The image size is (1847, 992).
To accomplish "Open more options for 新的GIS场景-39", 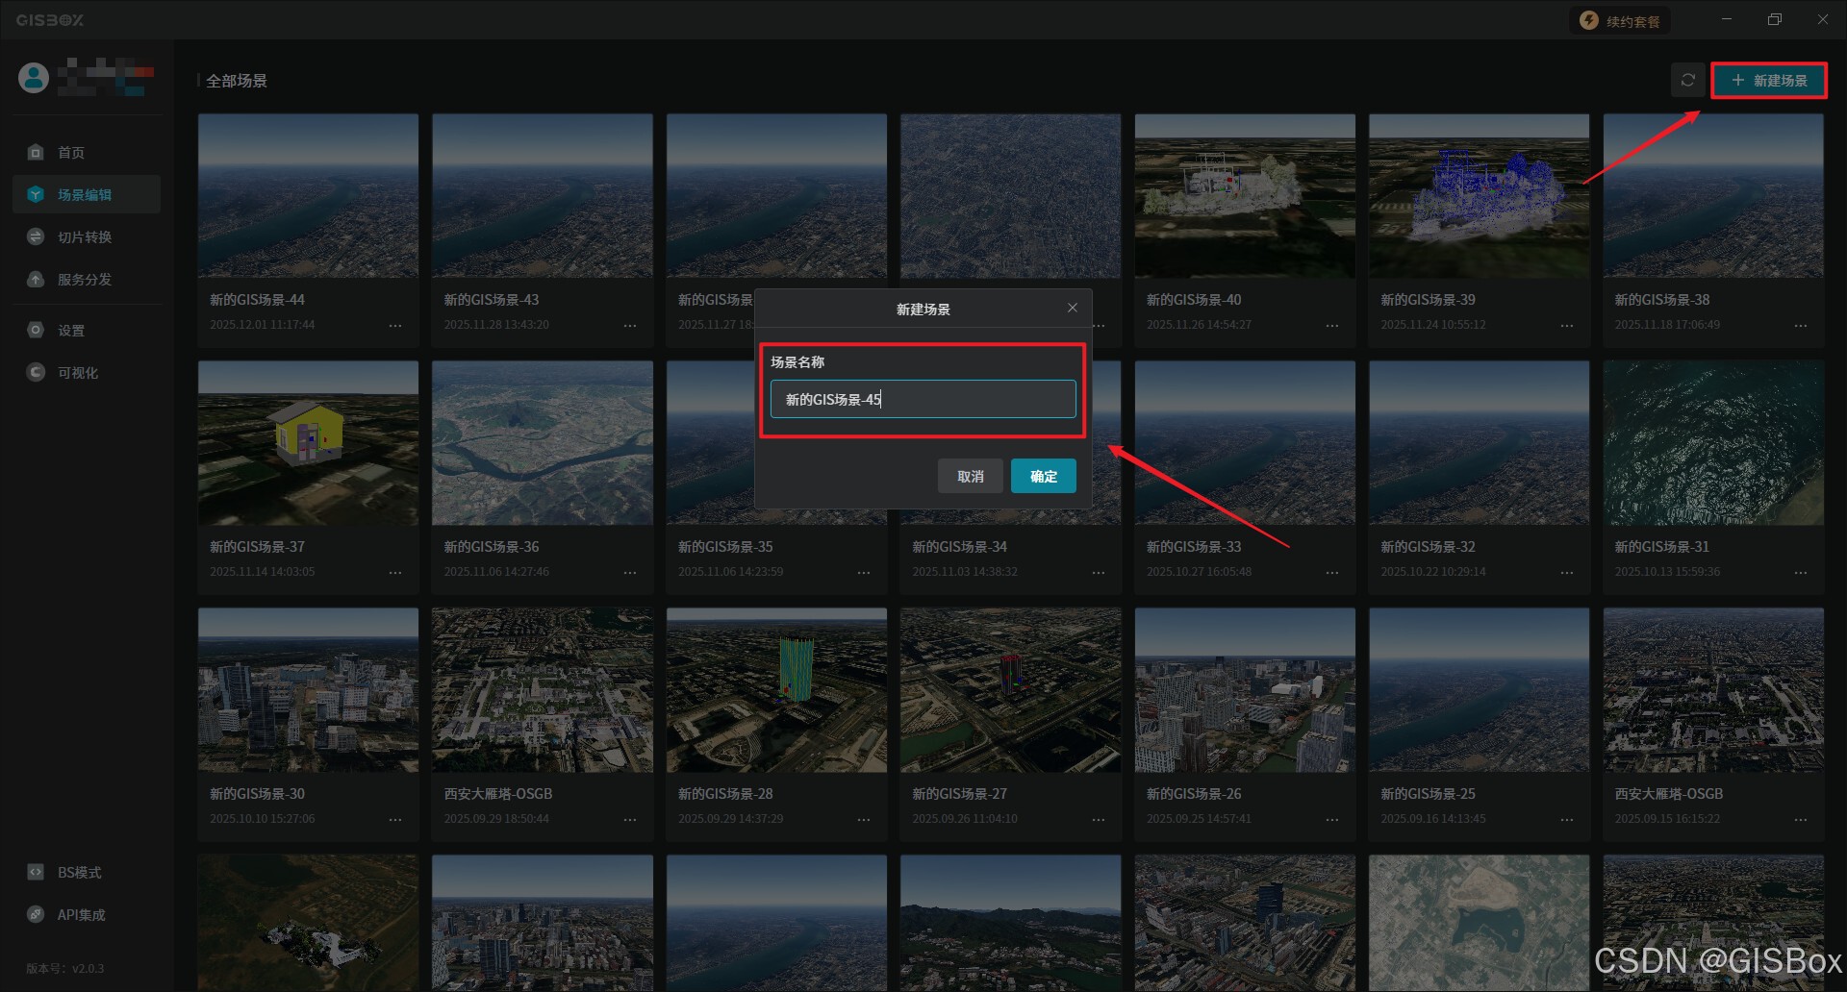I will [1567, 326].
